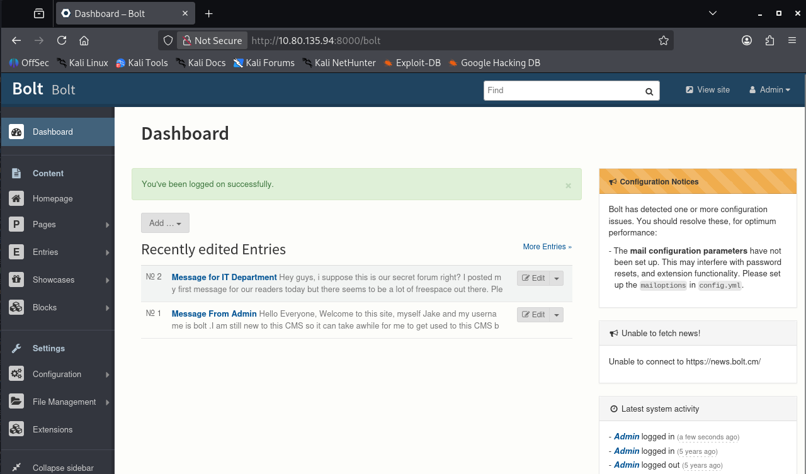Click the Configuration gears icon

(16, 374)
